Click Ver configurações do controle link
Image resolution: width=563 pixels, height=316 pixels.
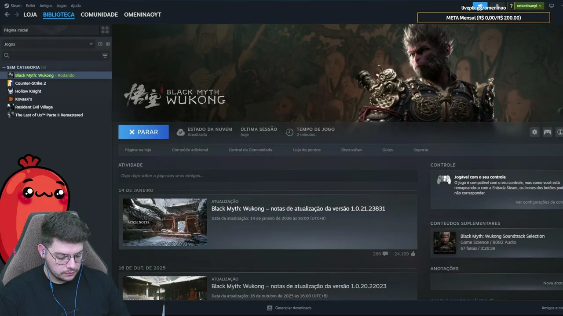539,202
